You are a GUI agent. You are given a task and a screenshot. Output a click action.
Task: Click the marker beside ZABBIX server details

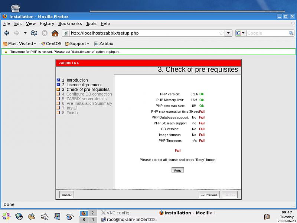click(58, 98)
